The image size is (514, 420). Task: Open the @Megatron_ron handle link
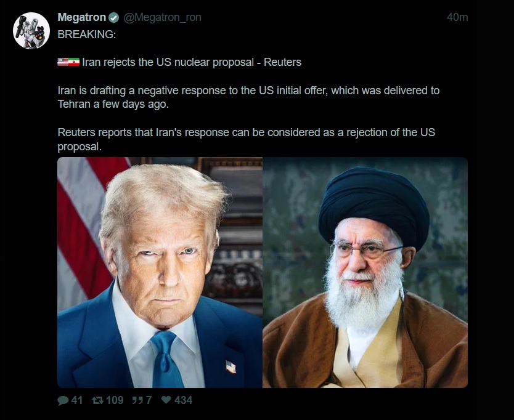(162, 17)
